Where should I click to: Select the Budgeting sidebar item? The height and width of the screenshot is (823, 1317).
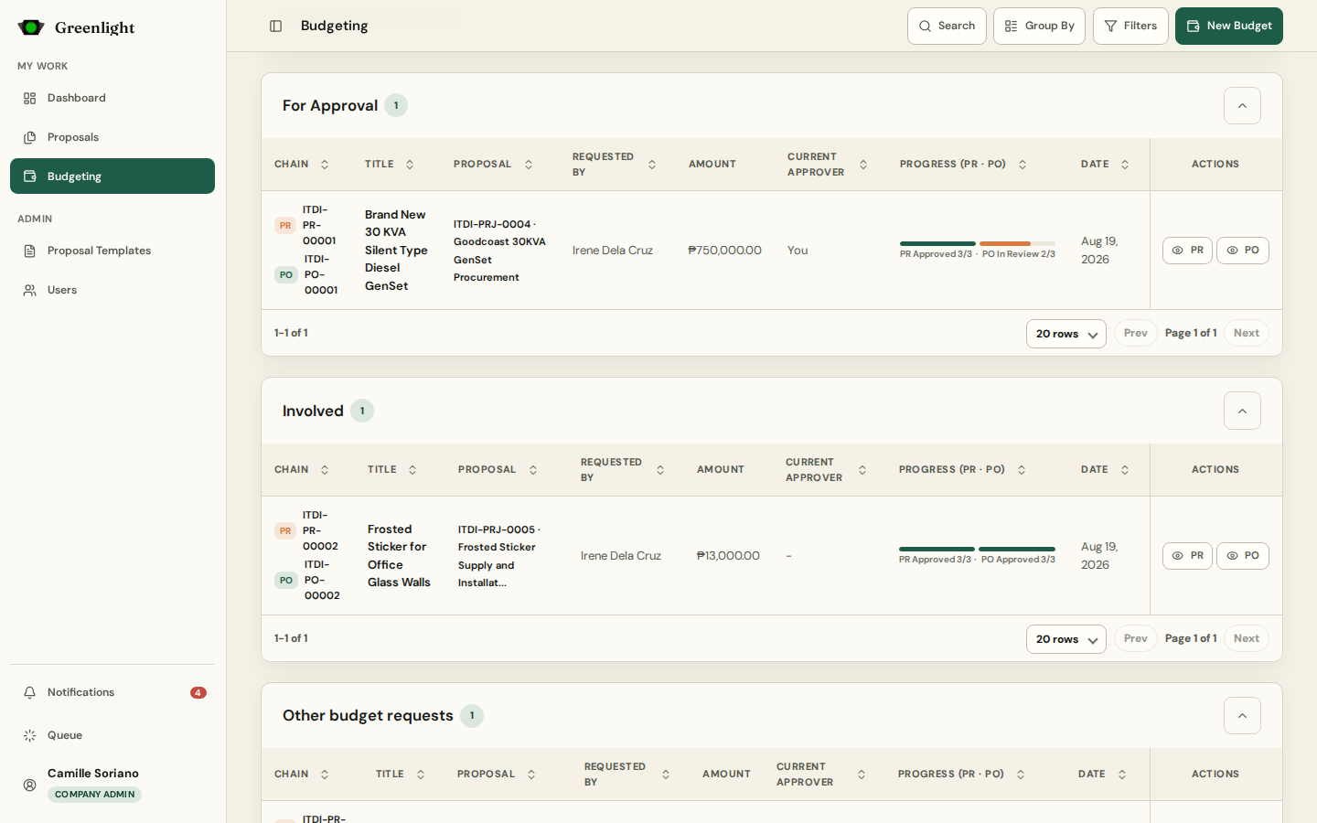[112, 176]
